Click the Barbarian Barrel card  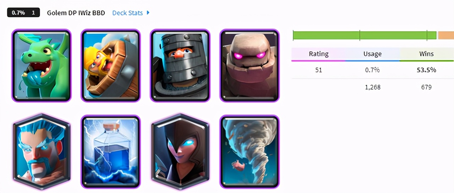tap(111, 66)
